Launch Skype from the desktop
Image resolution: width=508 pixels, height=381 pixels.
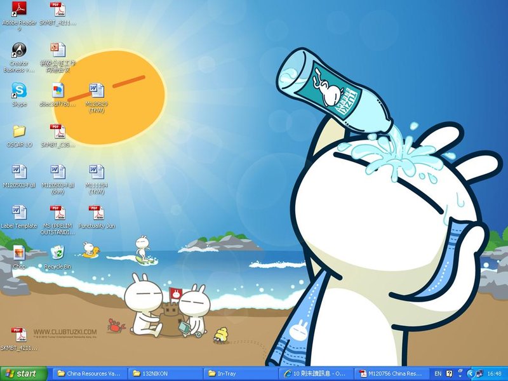(19, 95)
